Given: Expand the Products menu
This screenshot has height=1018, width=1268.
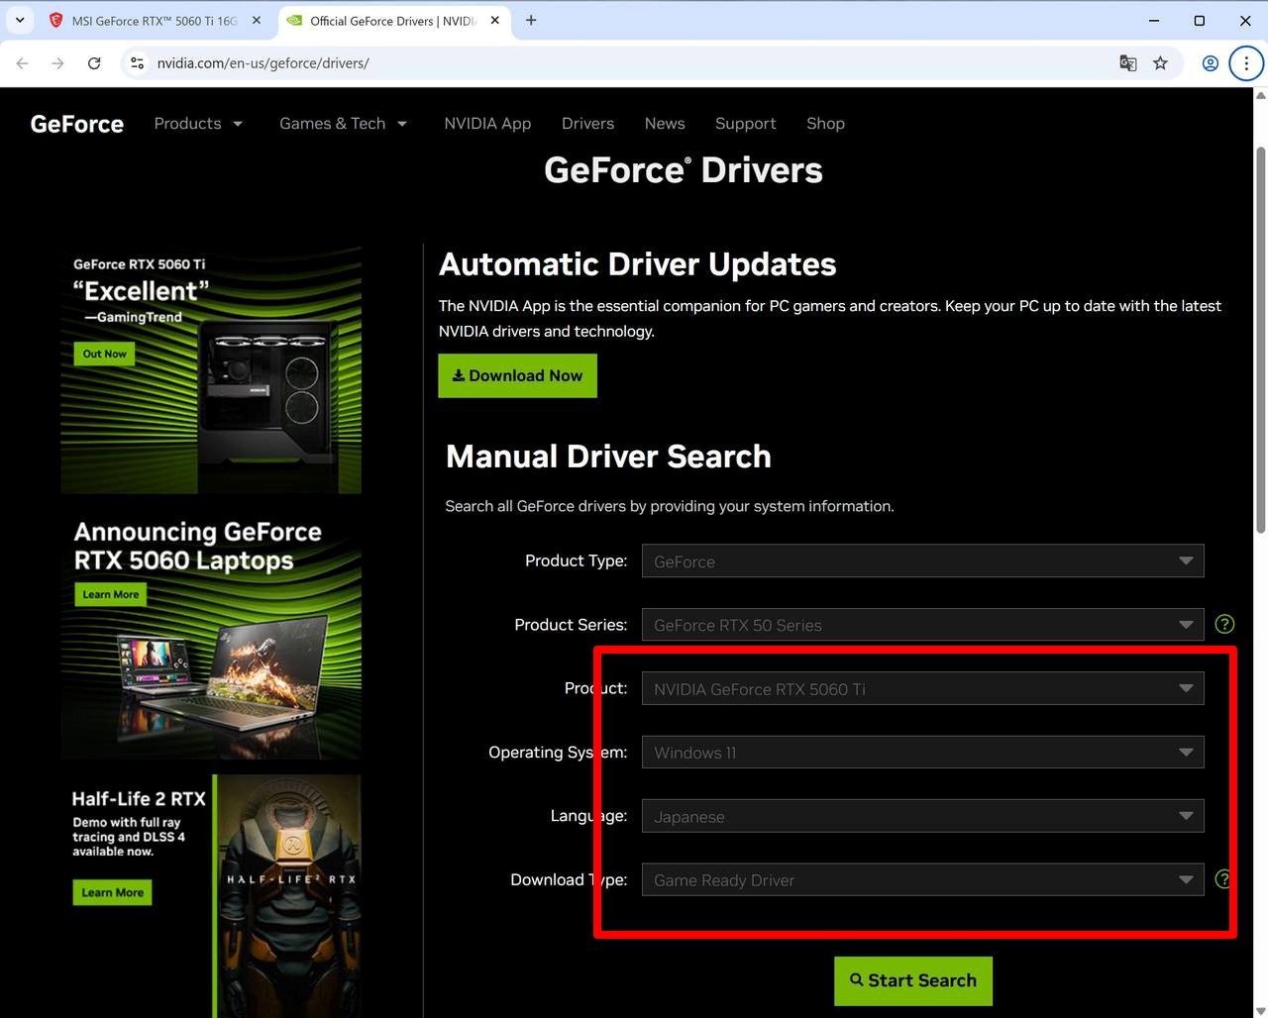Looking at the screenshot, I should [198, 124].
